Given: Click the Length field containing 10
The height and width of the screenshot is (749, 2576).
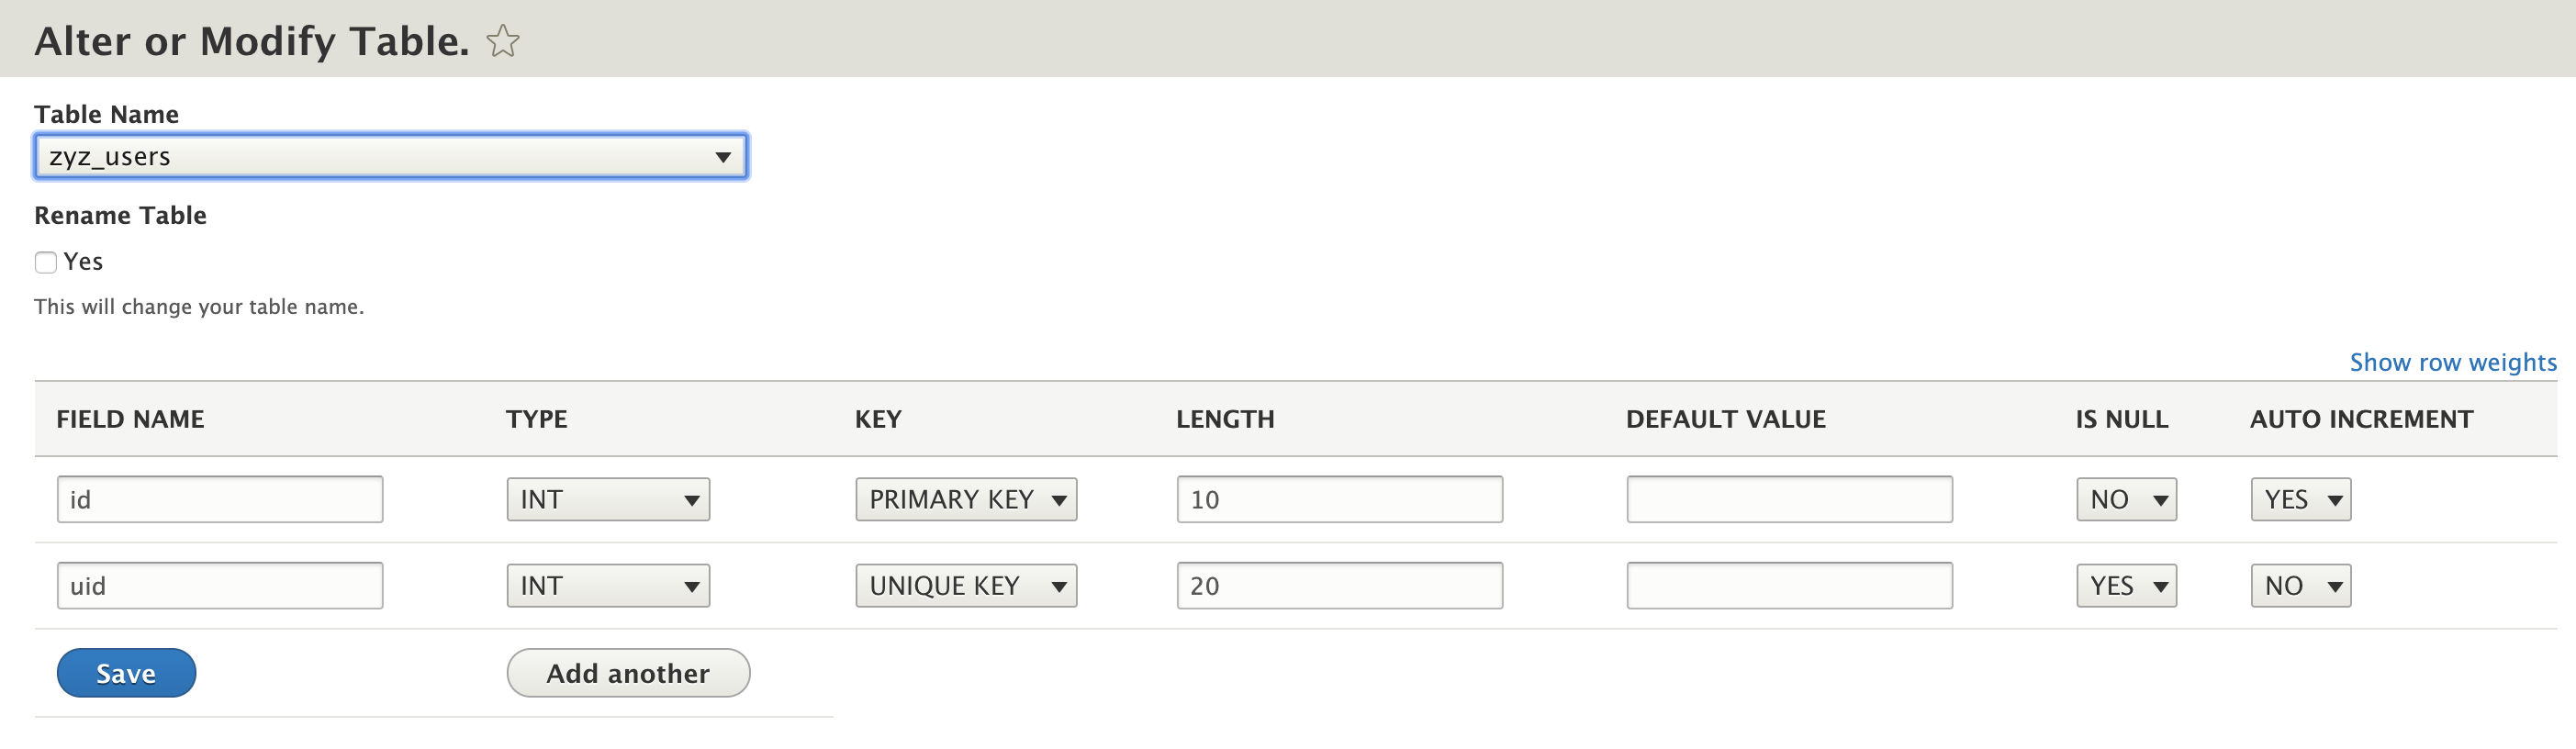Looking at the screenshot, I should (1339, 499).
